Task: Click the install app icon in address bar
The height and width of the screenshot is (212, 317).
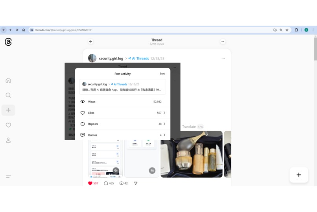Action: (x=275, y=30)
